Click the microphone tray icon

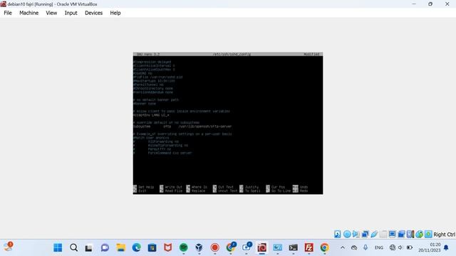click(x=366, y=247)
